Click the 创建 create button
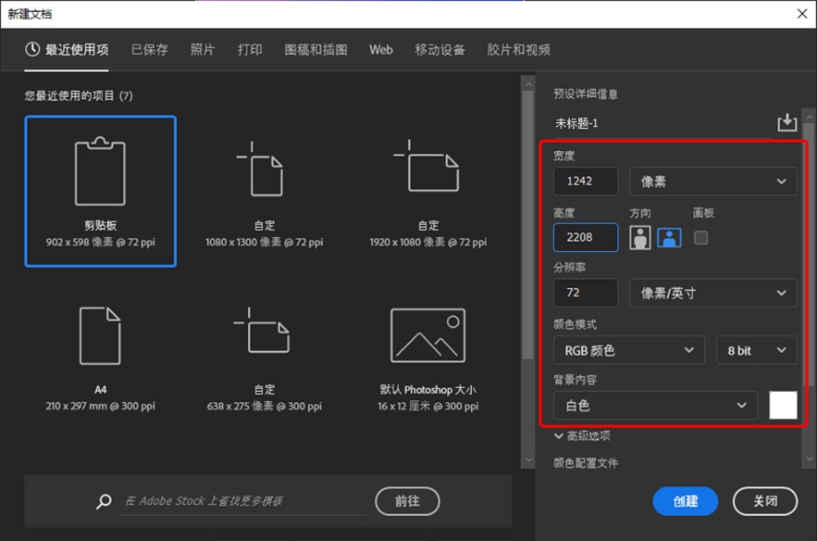Screen dimensions: 817x541 pyautogui.click(x=685, y=501)
